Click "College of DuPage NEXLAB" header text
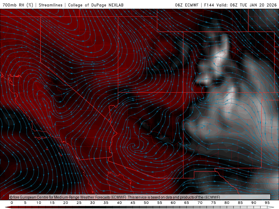 (96, 5)
